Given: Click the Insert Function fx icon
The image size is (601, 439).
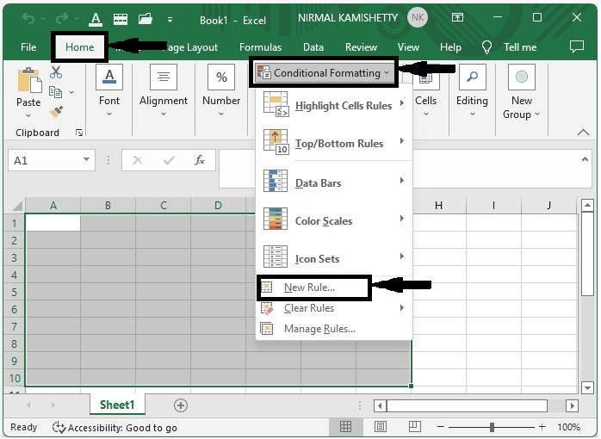Looking at the screenshot, I should [x=200, y=160].
